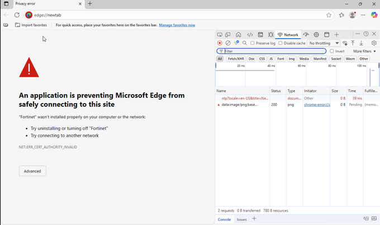Click the Advanced button

coord(32,171)
